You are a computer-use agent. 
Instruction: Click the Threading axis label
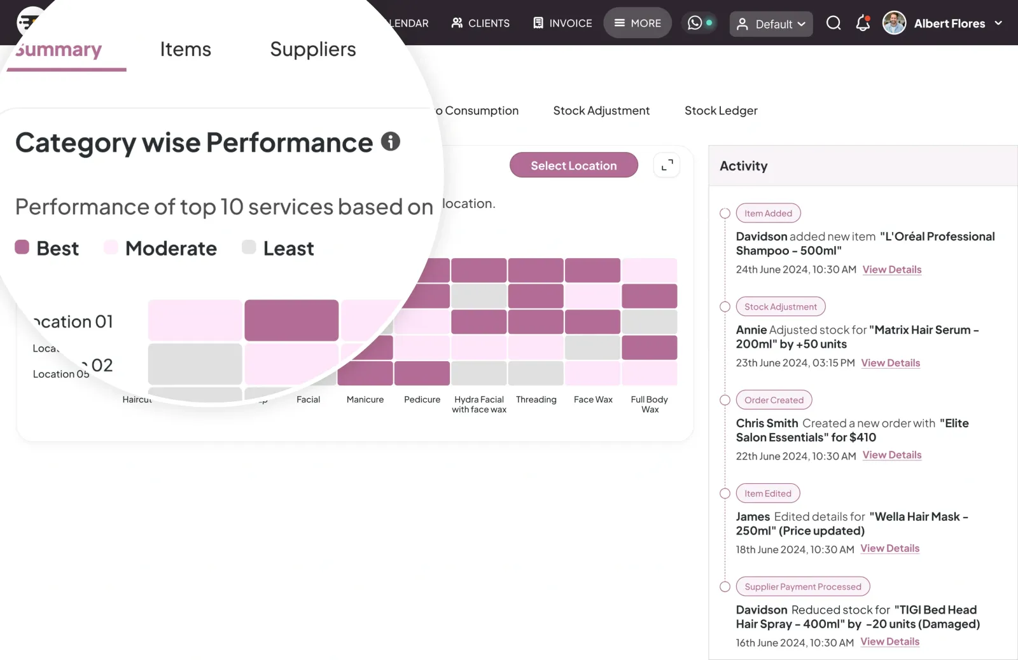coord(536,400)
